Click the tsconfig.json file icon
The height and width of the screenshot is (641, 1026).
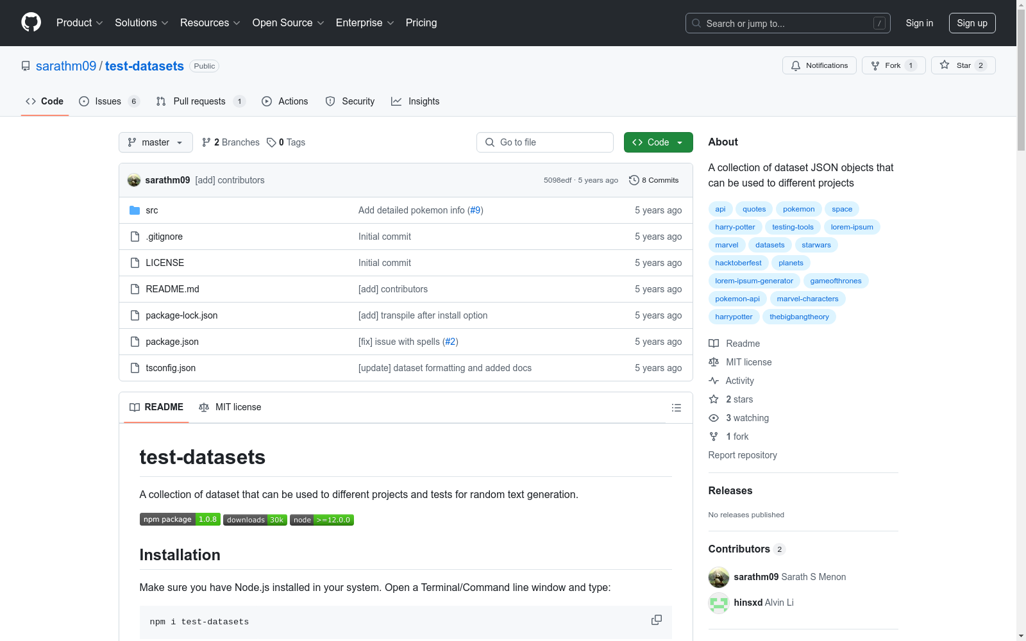coord(135,368)
